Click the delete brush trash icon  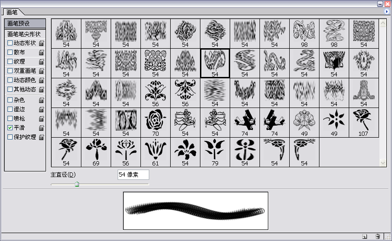coord(378,236)
